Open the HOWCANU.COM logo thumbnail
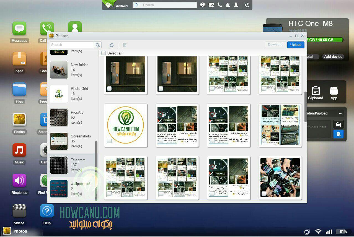 pos(126,125)
